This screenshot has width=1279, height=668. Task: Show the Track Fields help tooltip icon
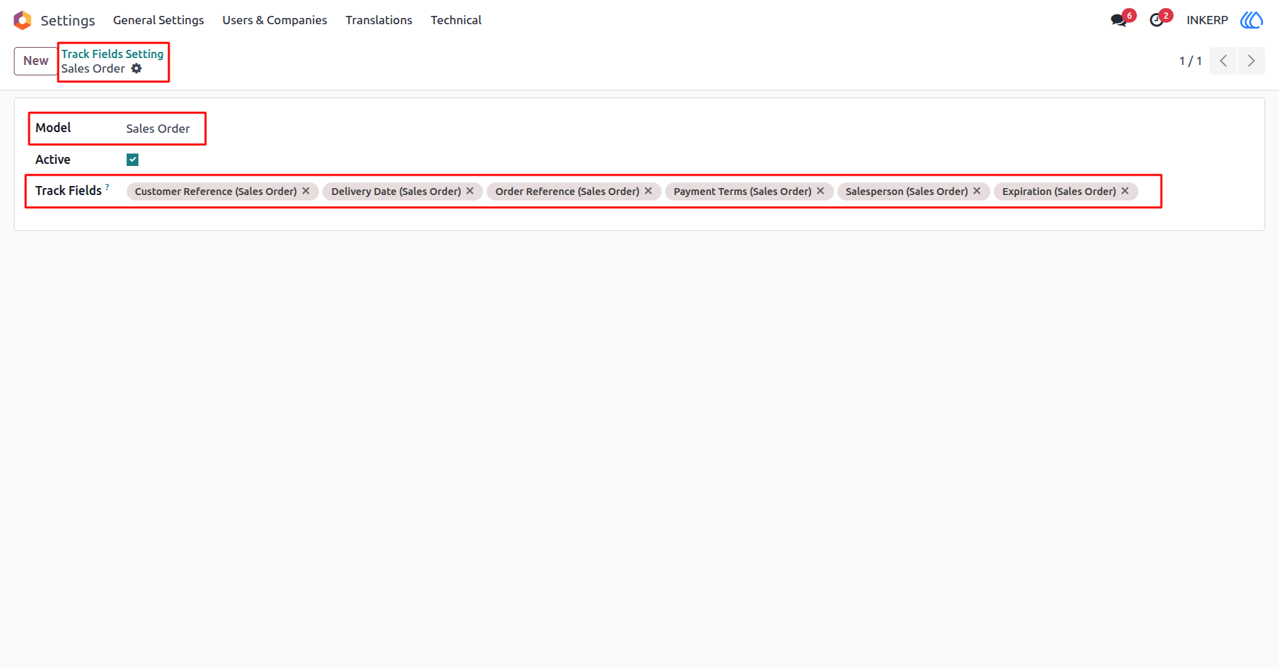(x=107, y=187)
